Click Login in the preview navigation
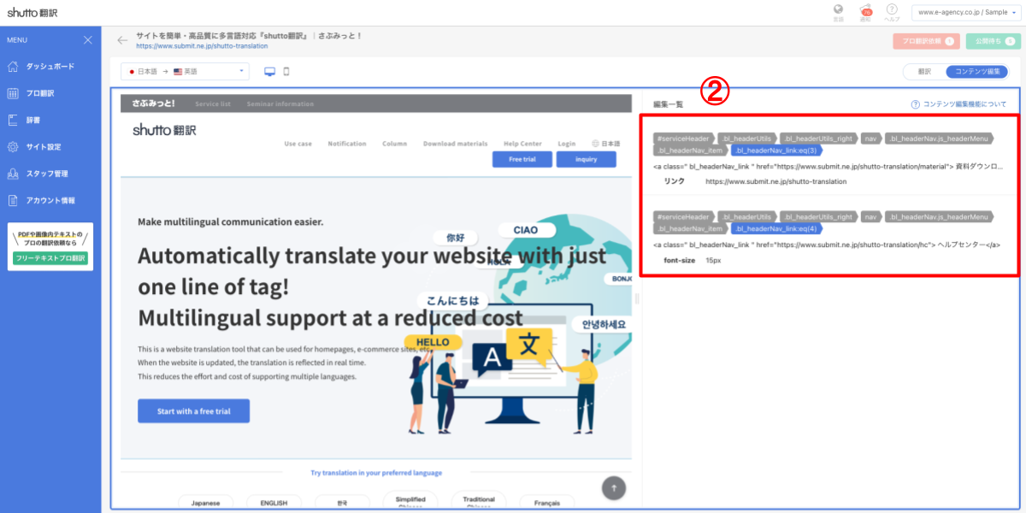1026x513 pixels. tap(566, 144)
